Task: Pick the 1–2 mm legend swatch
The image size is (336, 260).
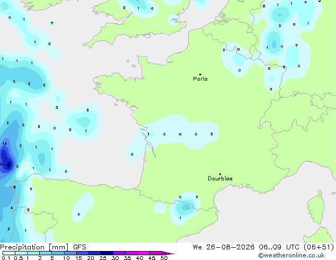Action: 33,253
